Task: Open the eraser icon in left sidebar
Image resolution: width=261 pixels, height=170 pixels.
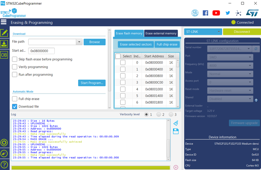Action: click(x=4, y=153)
